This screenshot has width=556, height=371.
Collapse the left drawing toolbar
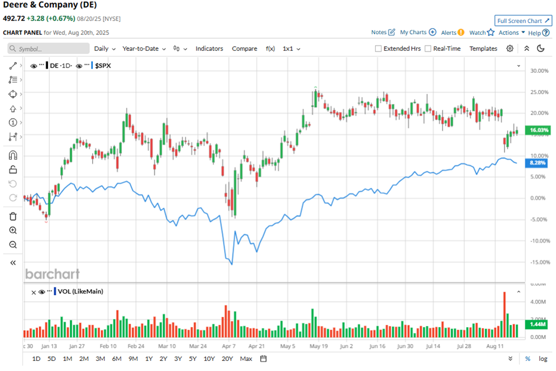click(13, 263)
